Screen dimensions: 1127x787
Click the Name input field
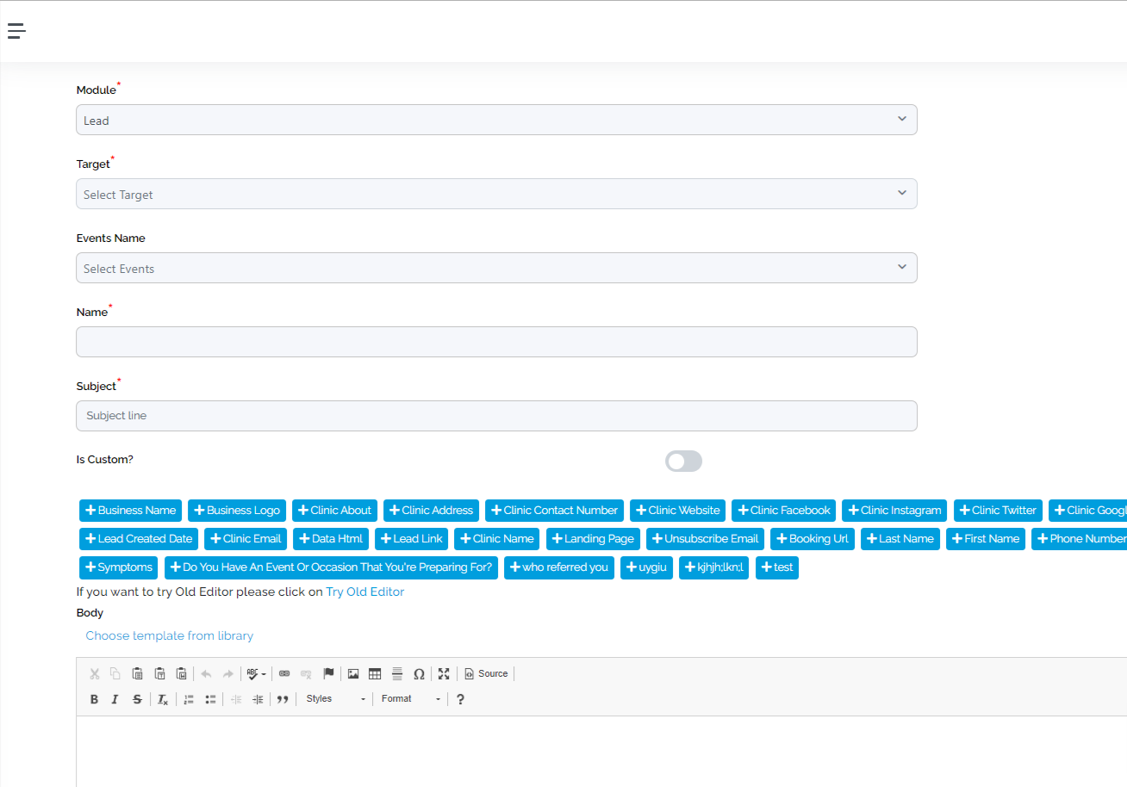point(496,342)
